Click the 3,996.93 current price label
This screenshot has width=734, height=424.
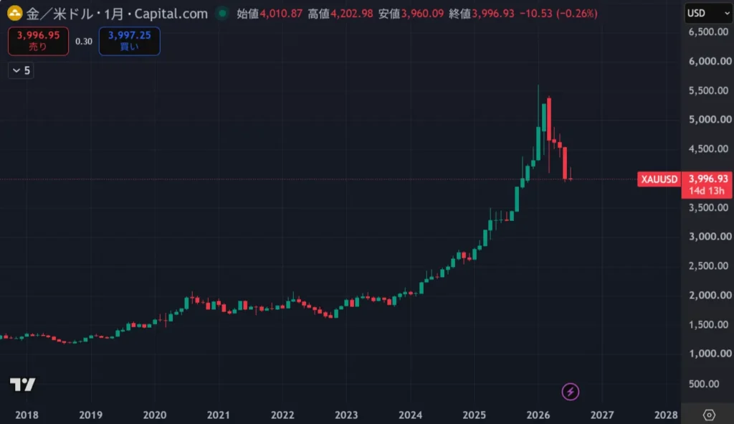(708, 179)
